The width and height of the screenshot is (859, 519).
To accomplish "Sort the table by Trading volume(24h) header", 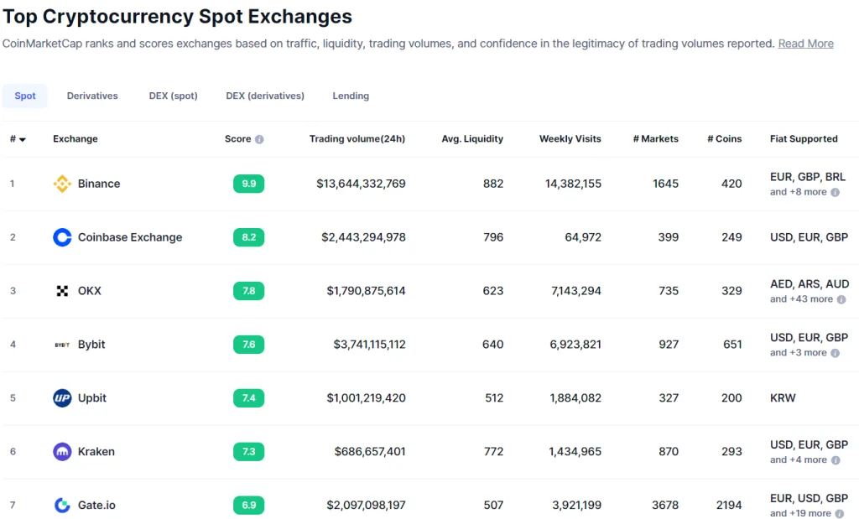I will pyautogui.click(x=357, y=139).
